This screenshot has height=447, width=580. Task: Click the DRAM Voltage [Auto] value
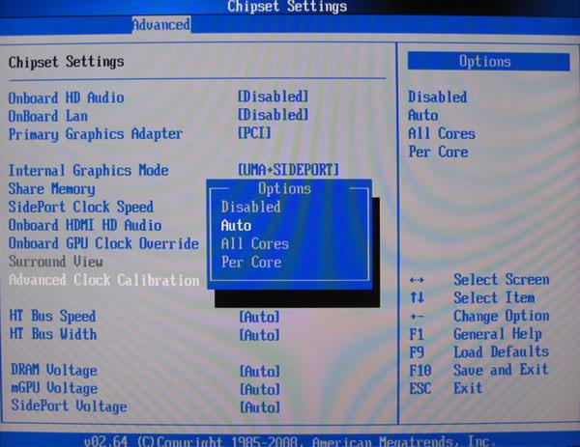click(x=259, y=372)
